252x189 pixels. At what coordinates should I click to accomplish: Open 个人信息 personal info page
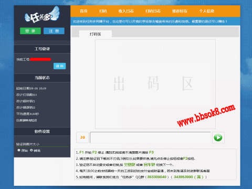(207, 11)
